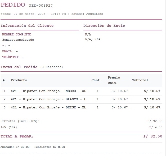The height and width of the screenshot is (156, 166).
Task: Select the Hipster Con Encaje BLANCO L product
Action: [48, 99]
